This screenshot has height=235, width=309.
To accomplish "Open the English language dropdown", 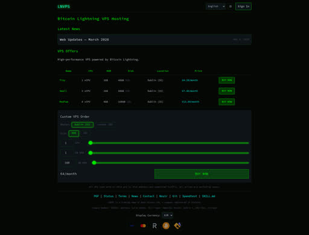I will tap(215, 7).
